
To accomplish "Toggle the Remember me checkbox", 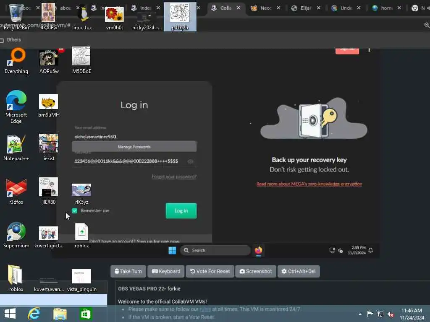I will (75, 210).
